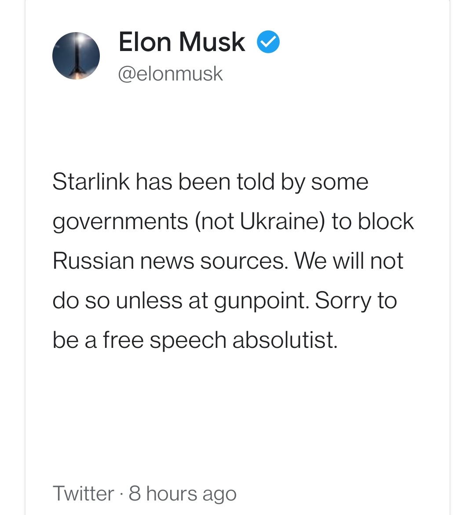This screenshot has width=468, height=515.
Task: Click the word "speech" in the last line
Action: [188, 341]
